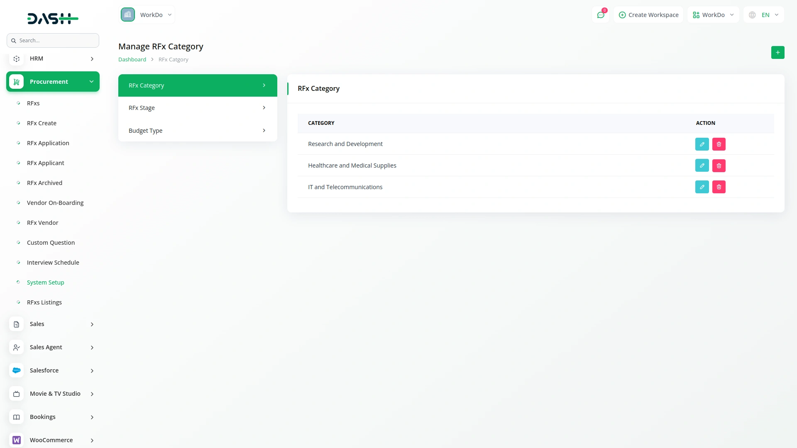This screenshot has height=448, width=797.
Task: Click the green plus add category button
Action: tap(777, 53)
